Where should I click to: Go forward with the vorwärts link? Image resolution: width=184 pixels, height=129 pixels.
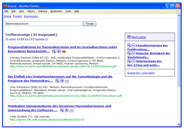(x=40, y=39)
